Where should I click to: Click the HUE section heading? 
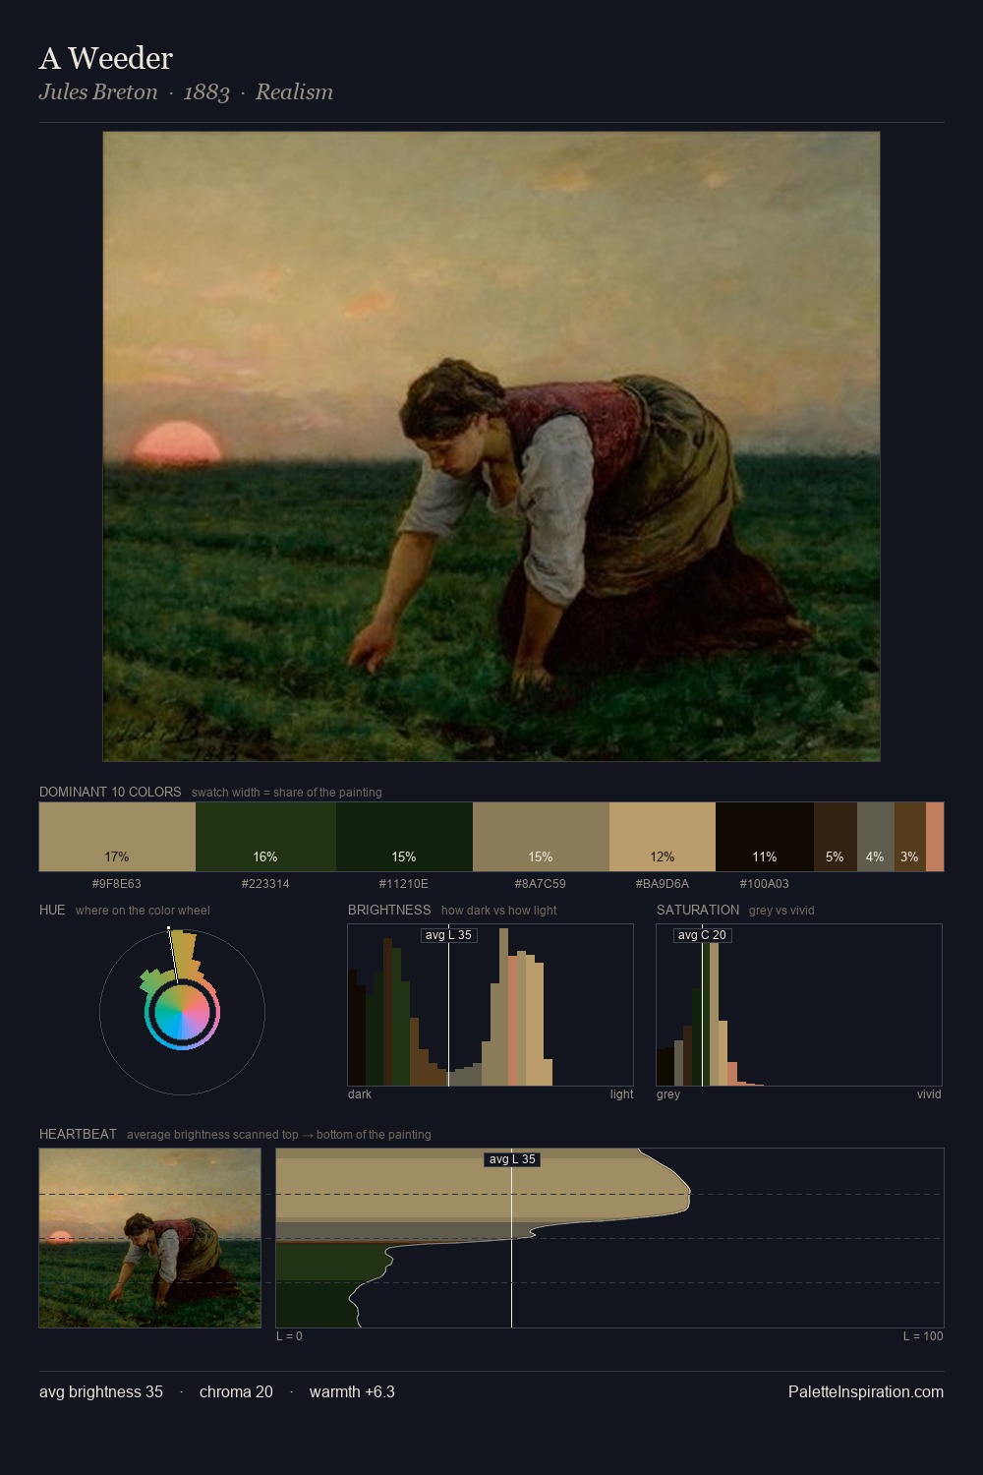(x=52, y=910)
